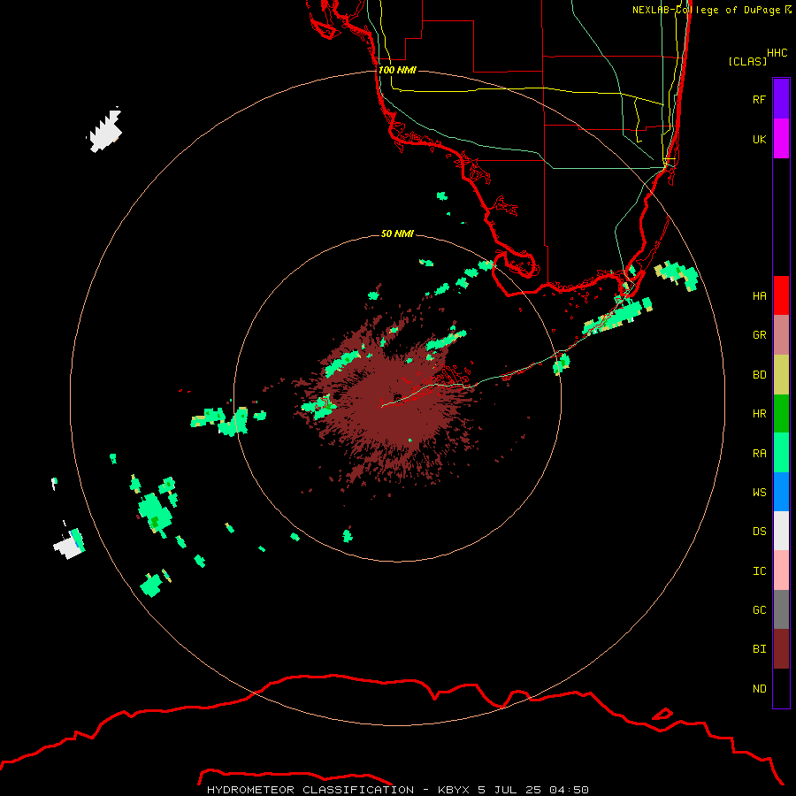
Task: Click the 5 JUL 25 date text
Action: 509,790
